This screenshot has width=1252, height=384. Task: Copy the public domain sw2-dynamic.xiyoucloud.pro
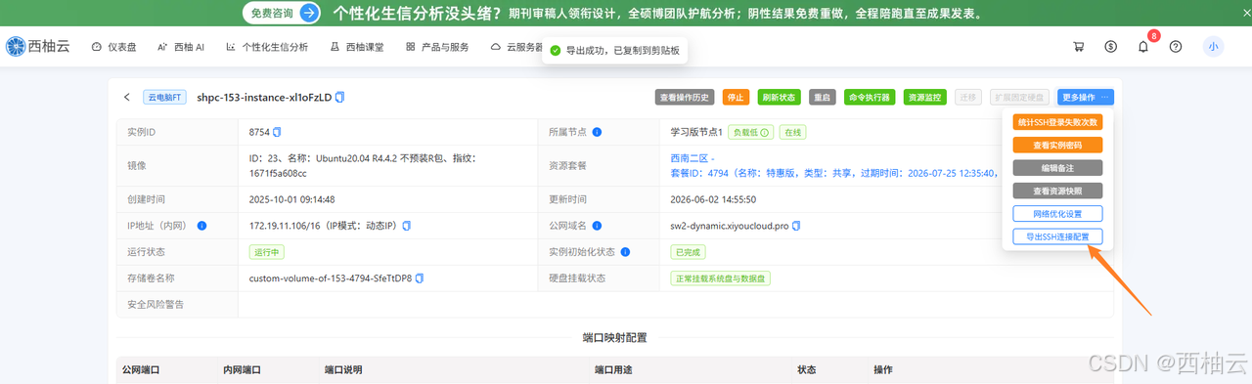796,226
